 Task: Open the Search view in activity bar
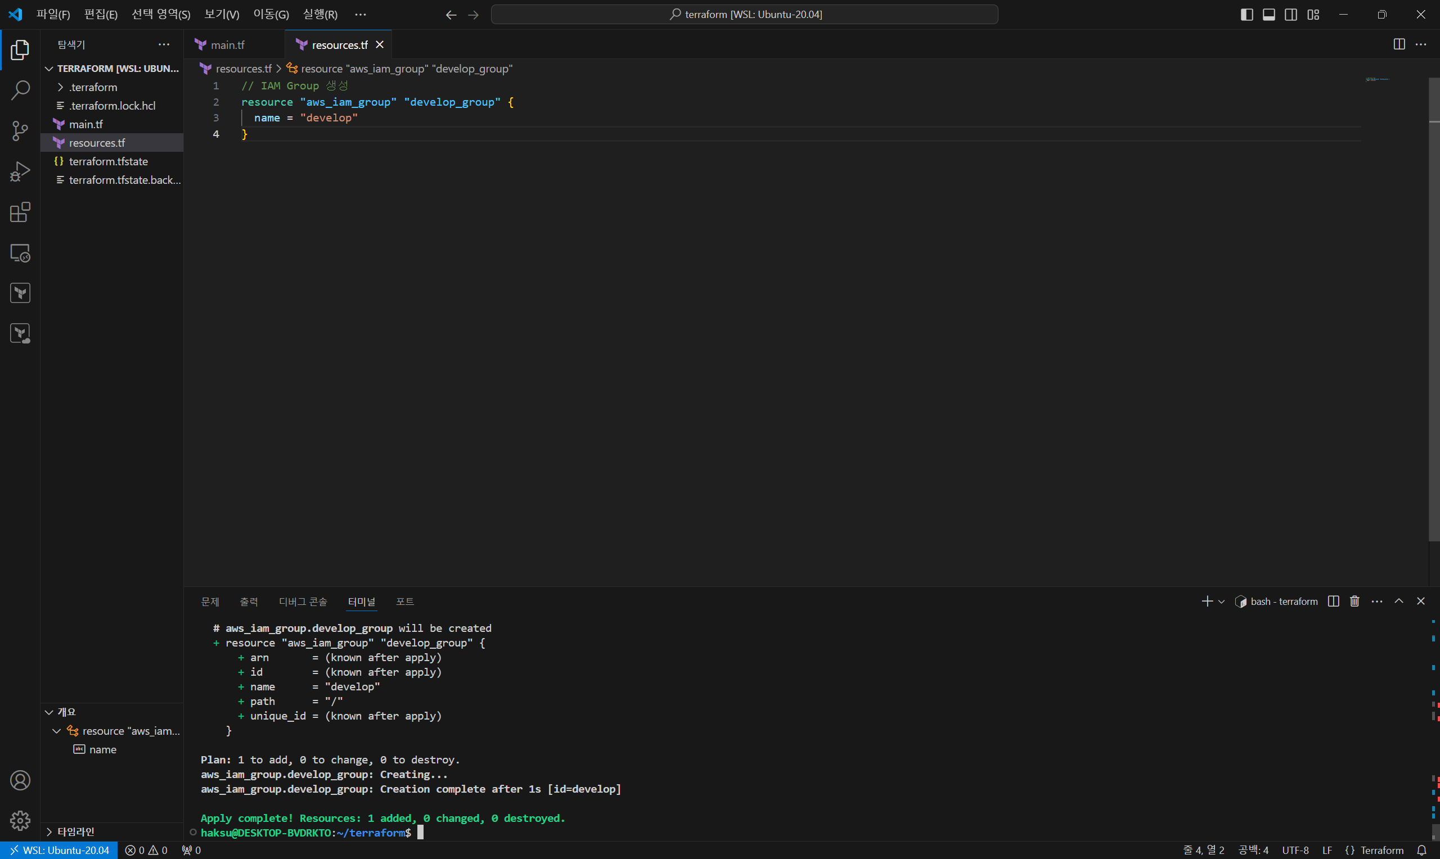coord(20,91)
